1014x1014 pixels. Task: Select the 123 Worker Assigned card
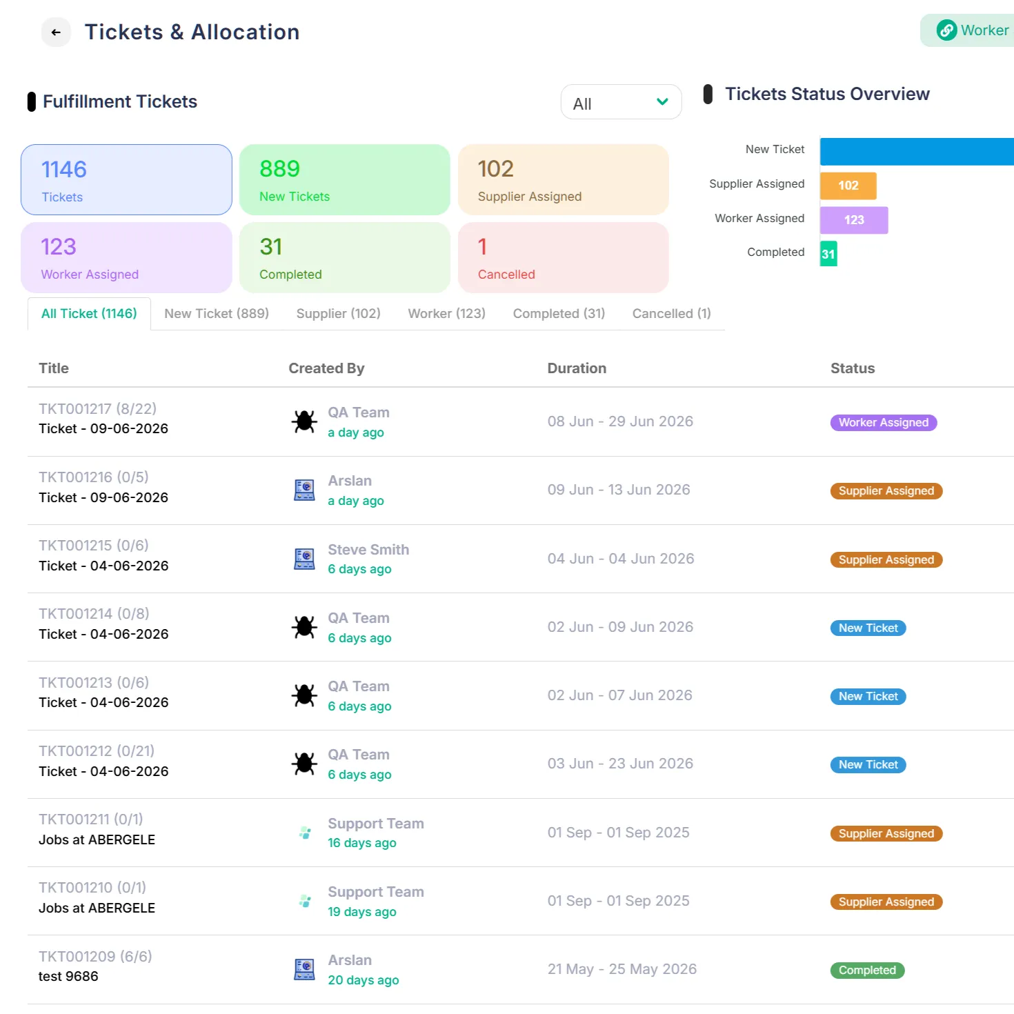[x=126, y=257]
